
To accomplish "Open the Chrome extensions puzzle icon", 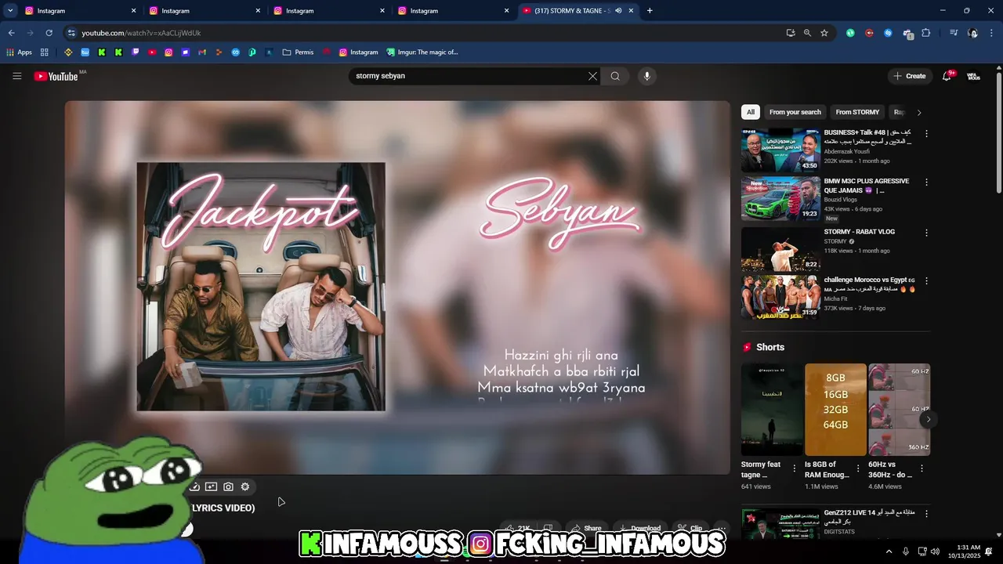I will click(926, 33).
